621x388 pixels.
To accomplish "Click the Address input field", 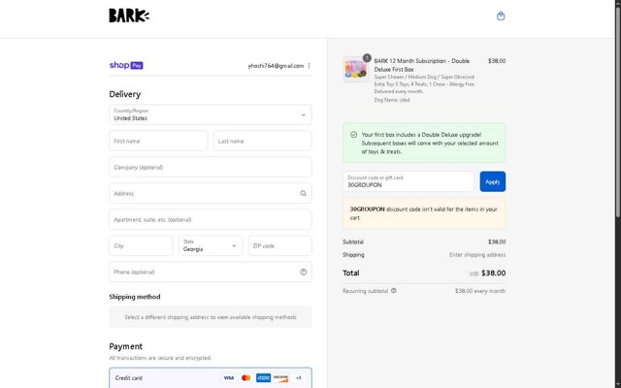I will (211, 193).
